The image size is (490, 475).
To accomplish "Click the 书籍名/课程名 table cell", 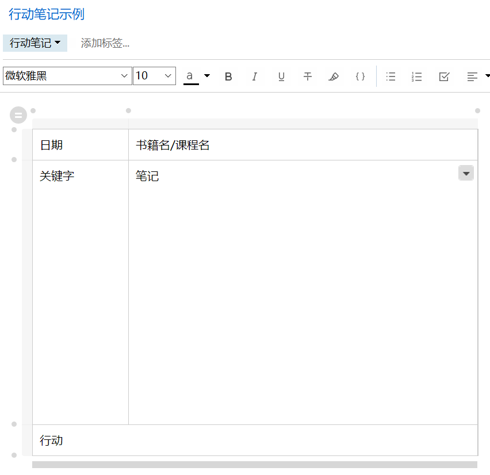I will [x=303, y=145].
